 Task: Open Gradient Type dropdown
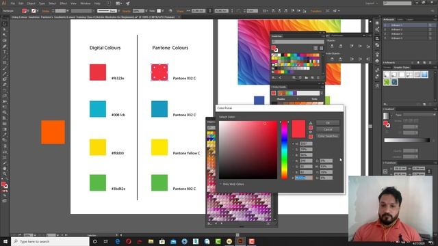coord(420,115)
